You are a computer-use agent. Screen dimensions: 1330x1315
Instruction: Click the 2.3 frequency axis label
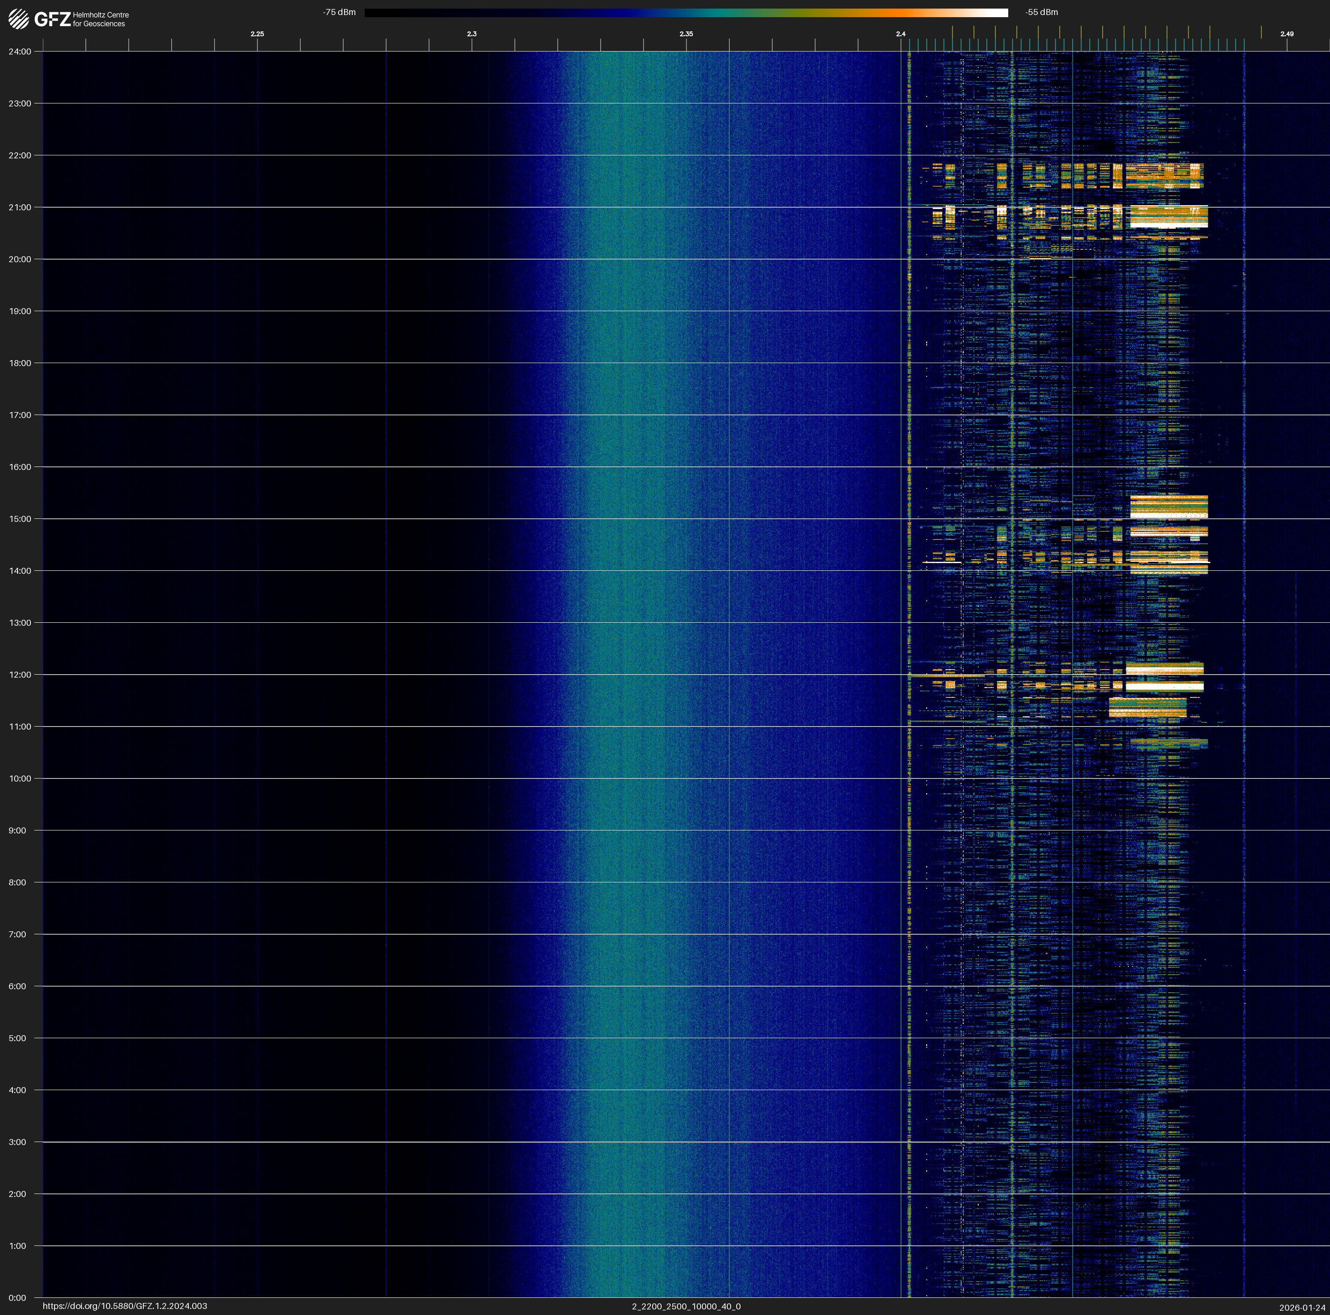point(472,34)
